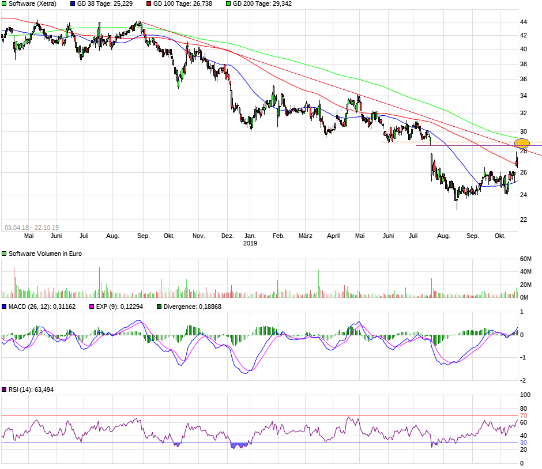Click the 'RSI (14): 63,494' label
The width and height of the screenshot is (542, 469).
click(x=31, y=389)
